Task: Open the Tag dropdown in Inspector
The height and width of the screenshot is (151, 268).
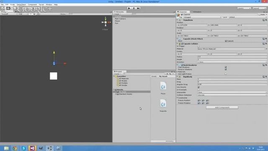Action: (202, 17)
